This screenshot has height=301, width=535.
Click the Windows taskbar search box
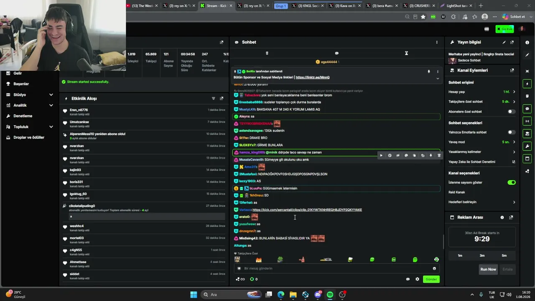tap(231, 295)
